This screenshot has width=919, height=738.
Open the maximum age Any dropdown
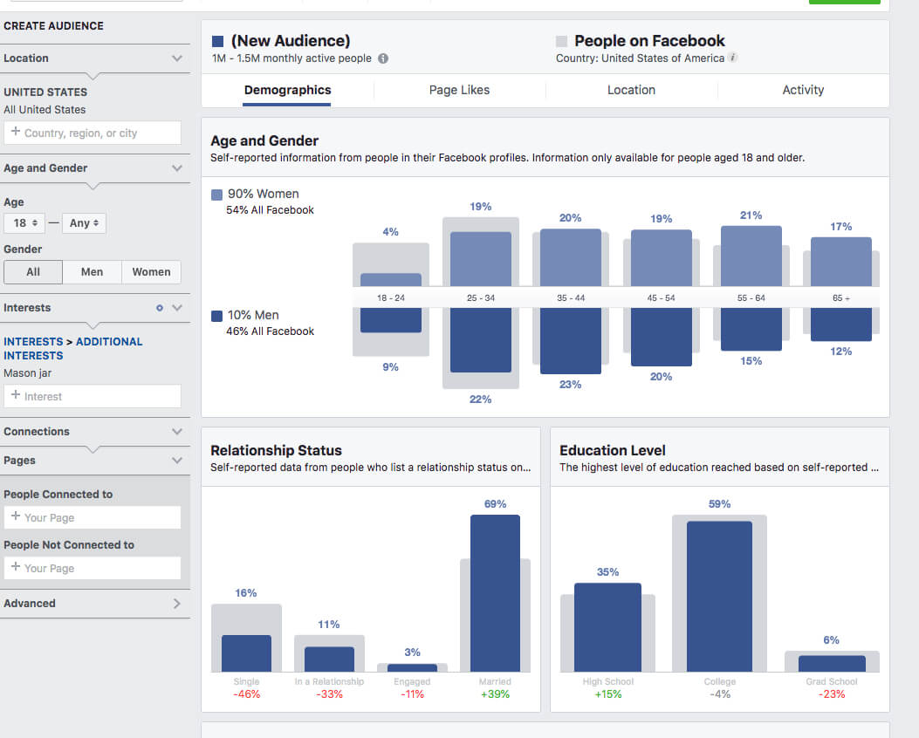84,223
